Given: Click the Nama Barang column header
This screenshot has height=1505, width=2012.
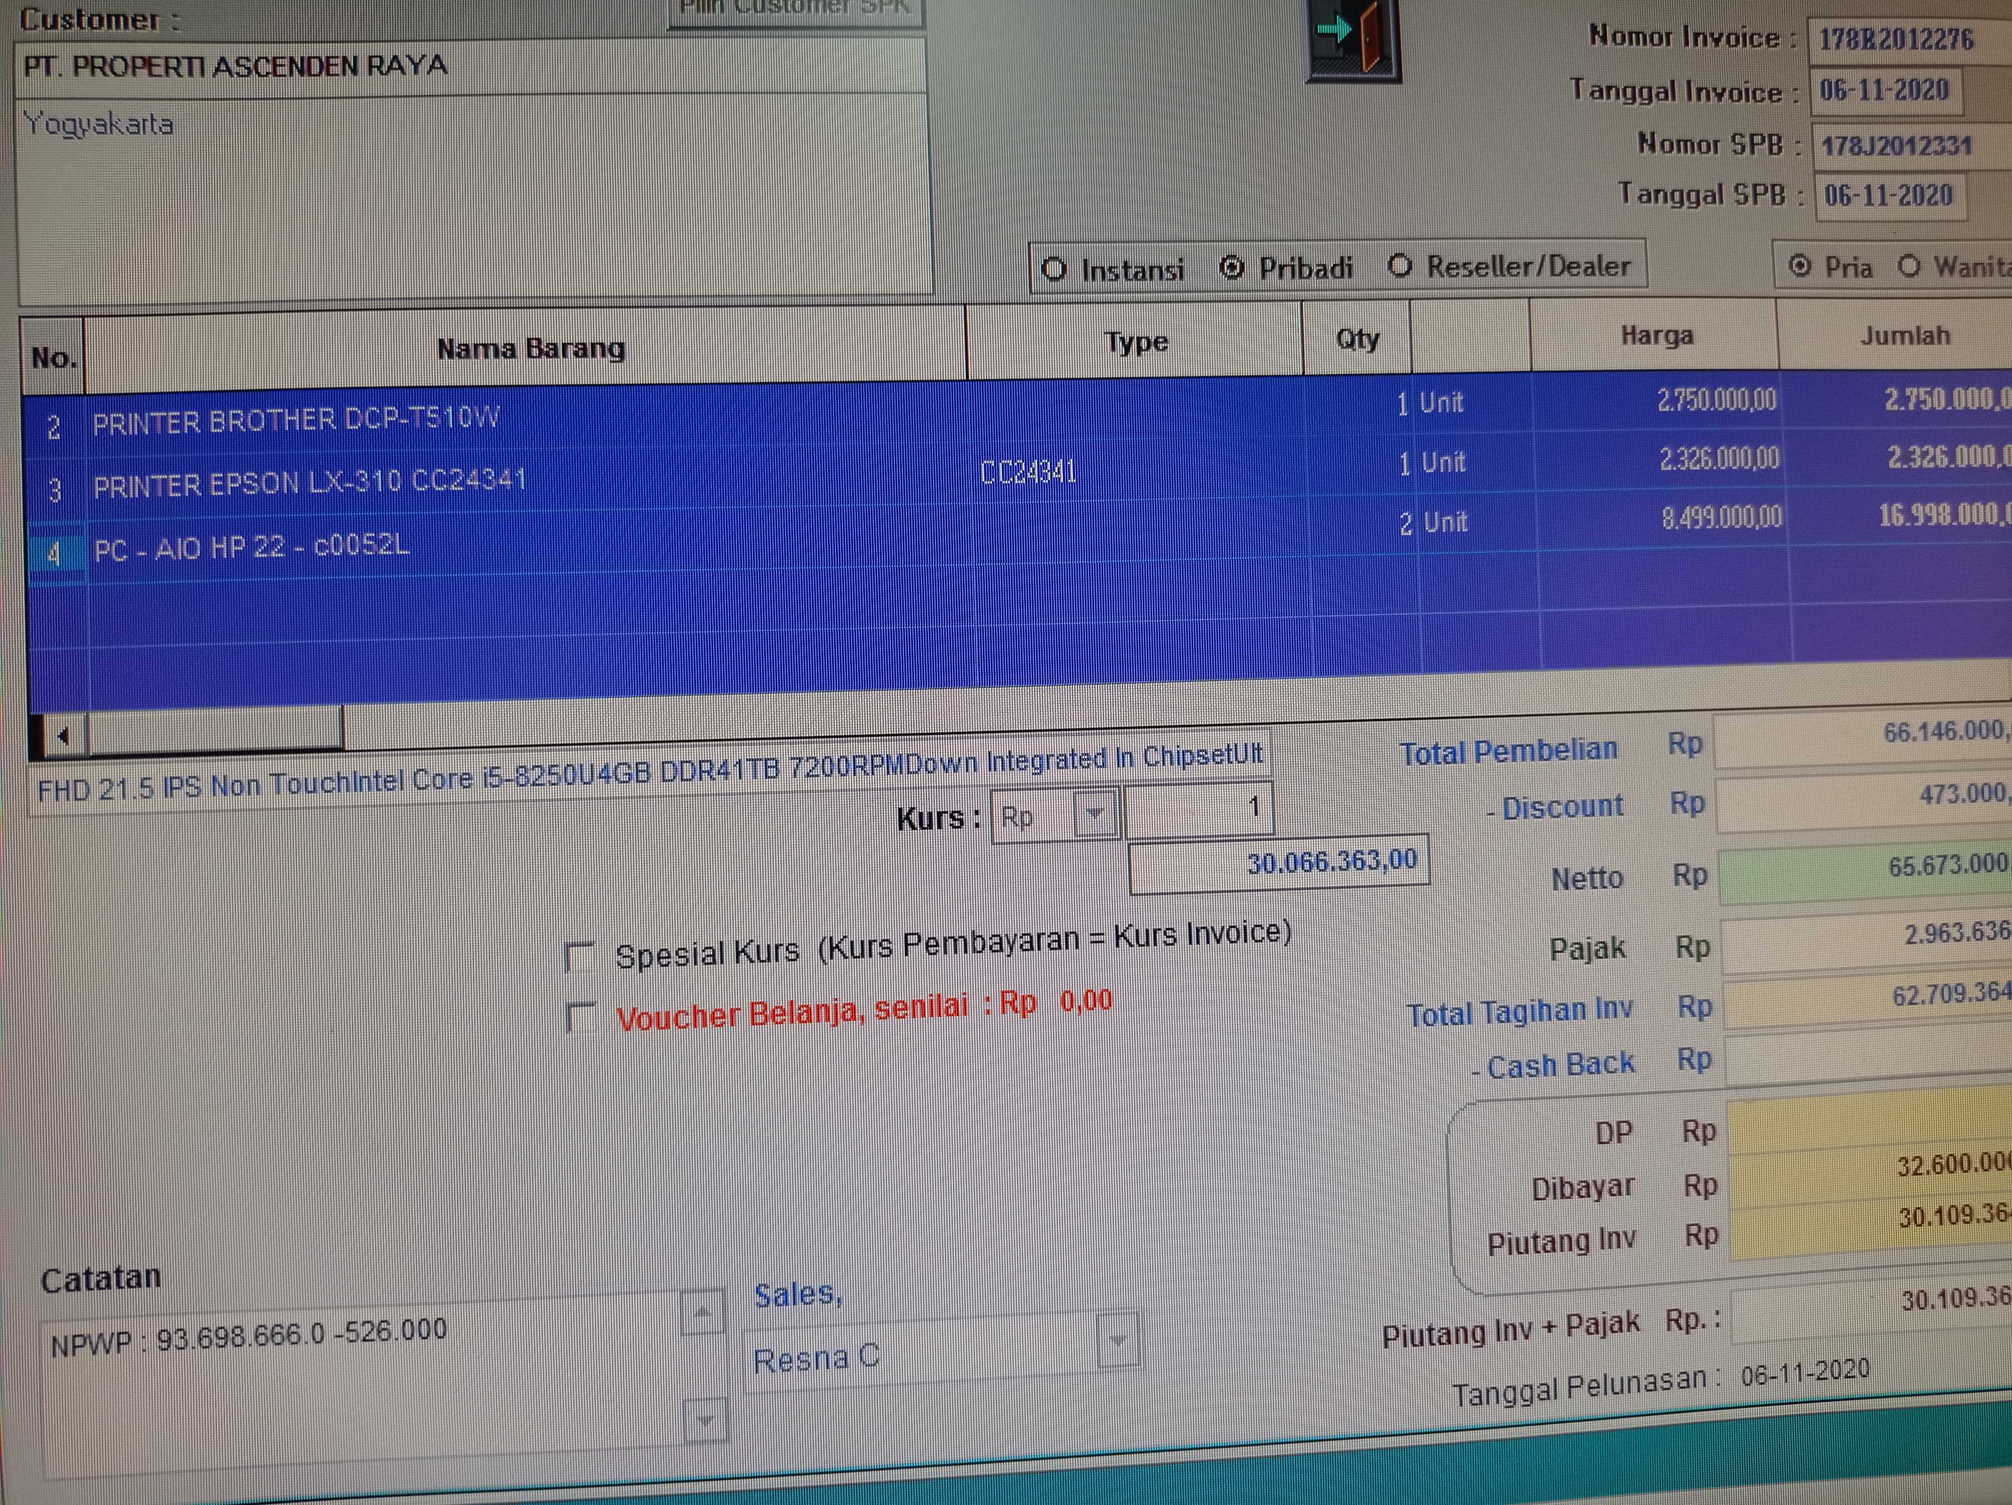Looking at the screenshot, I should point(530,348).
